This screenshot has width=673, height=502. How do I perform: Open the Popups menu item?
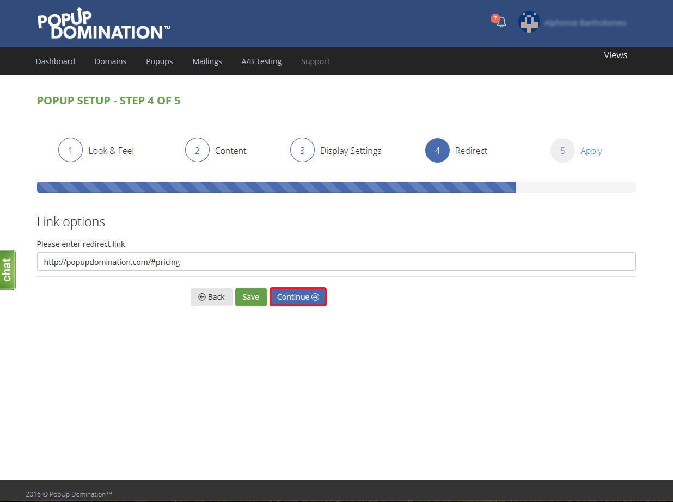[x=160, y=61]
